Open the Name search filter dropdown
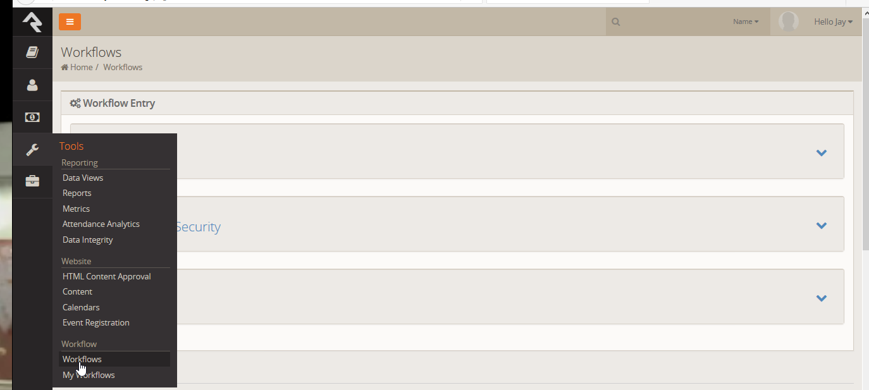This screenshot has height=390, width=869. [746, 22]
